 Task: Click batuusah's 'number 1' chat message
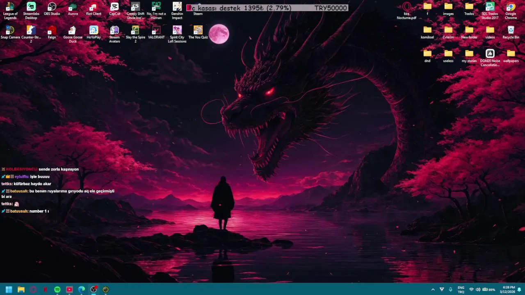[25, 211]
